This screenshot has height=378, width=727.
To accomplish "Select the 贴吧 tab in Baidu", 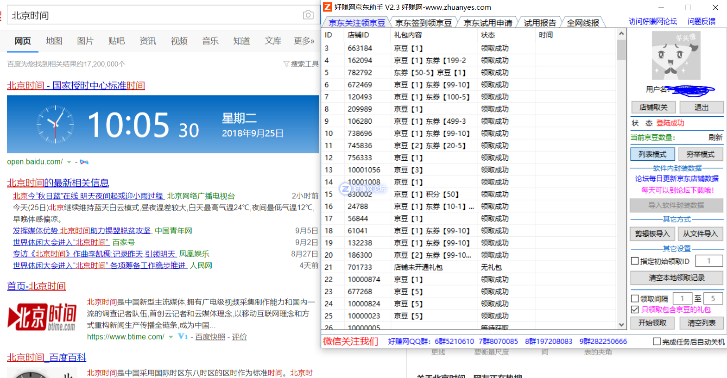I will (x=116, y=41).
